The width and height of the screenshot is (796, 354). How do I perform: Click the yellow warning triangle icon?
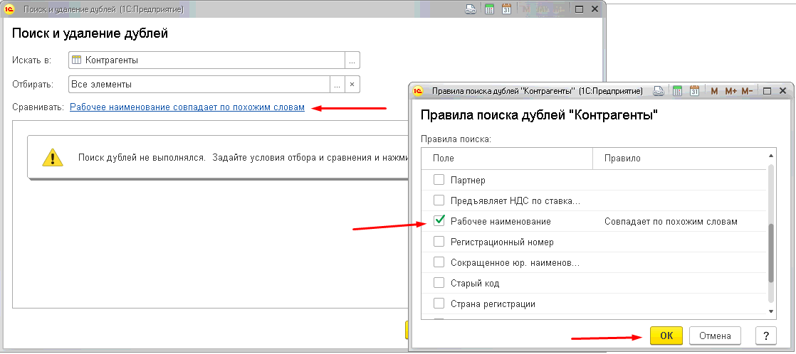coord(52,156)
